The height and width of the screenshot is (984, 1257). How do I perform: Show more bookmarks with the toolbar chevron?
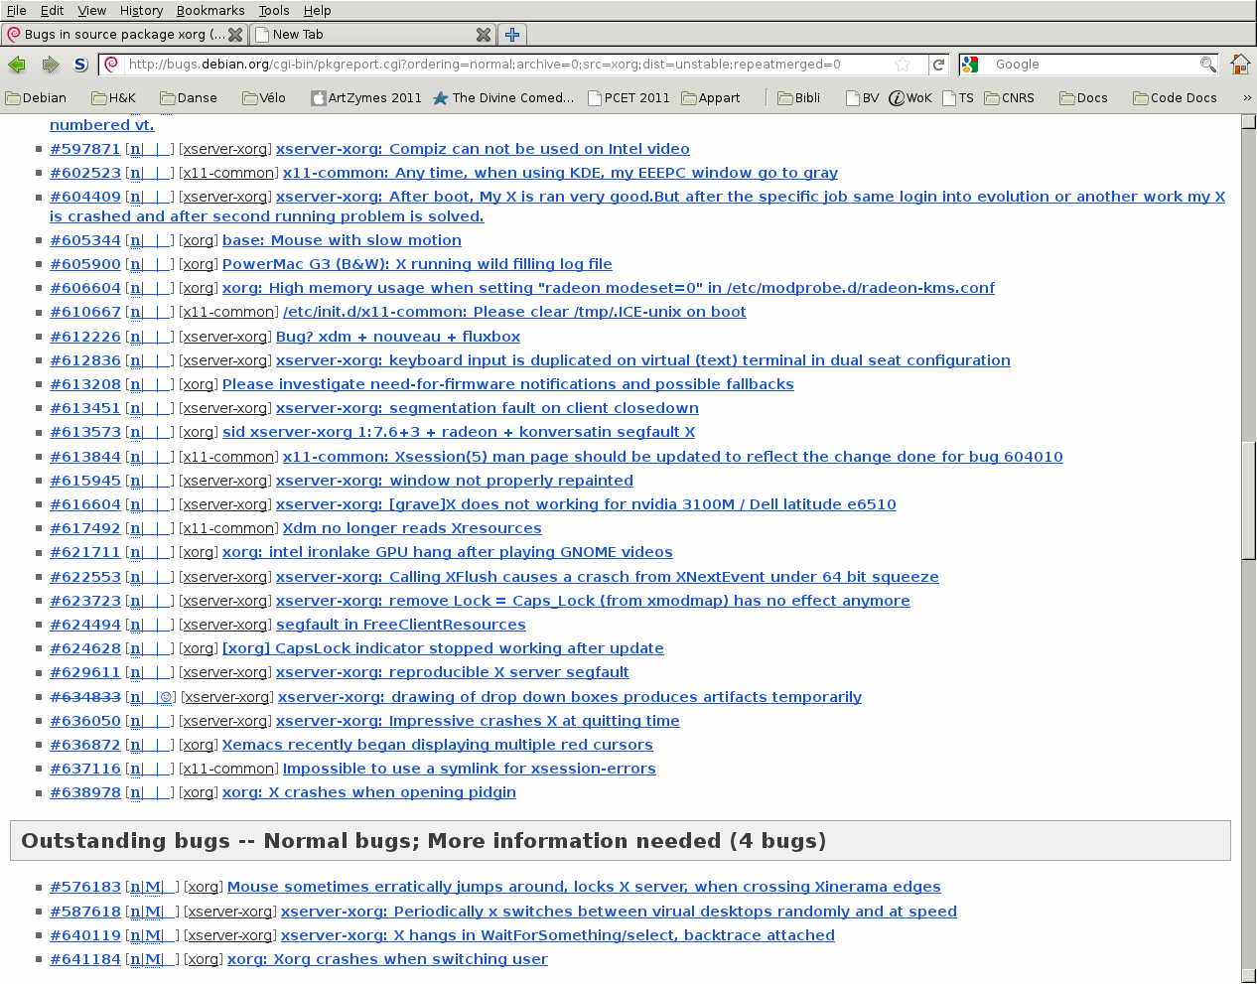1247,98
